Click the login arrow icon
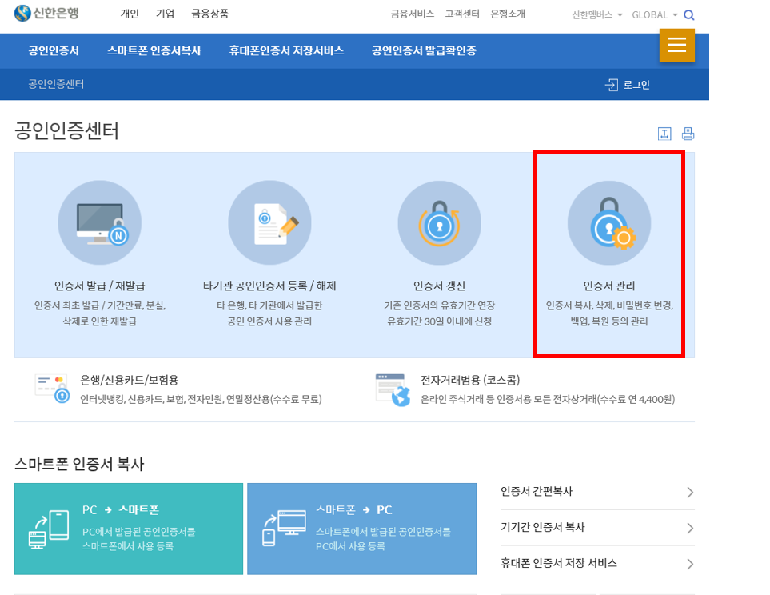 (x=610, y=83)
